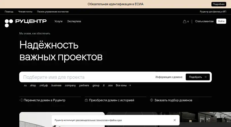Open the Экспертиза menu

click(74, 21)
